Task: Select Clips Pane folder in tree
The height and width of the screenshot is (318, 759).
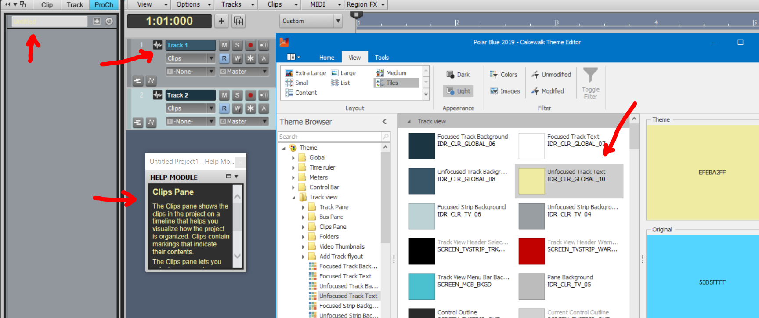Action: click(x=333, y=227)
